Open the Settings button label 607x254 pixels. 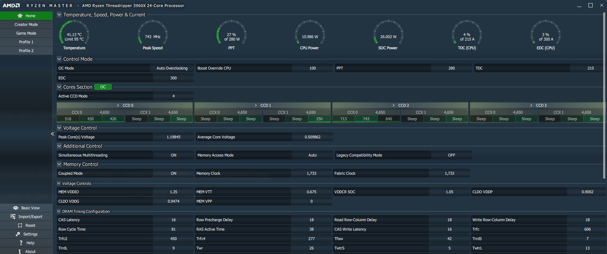point(30,234)
